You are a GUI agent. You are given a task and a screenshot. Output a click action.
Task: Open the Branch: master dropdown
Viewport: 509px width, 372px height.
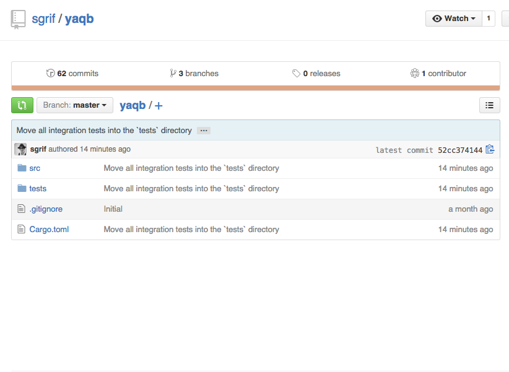click(75, 105)
